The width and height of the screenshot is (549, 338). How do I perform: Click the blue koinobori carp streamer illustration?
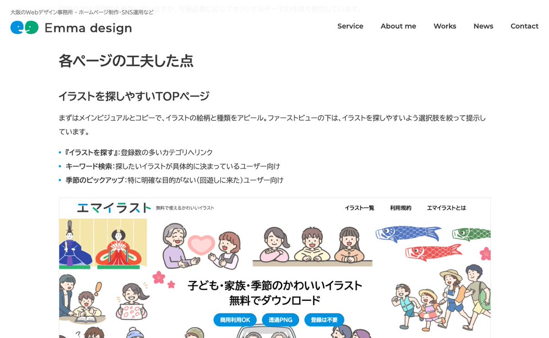click(x=409, y=233)
